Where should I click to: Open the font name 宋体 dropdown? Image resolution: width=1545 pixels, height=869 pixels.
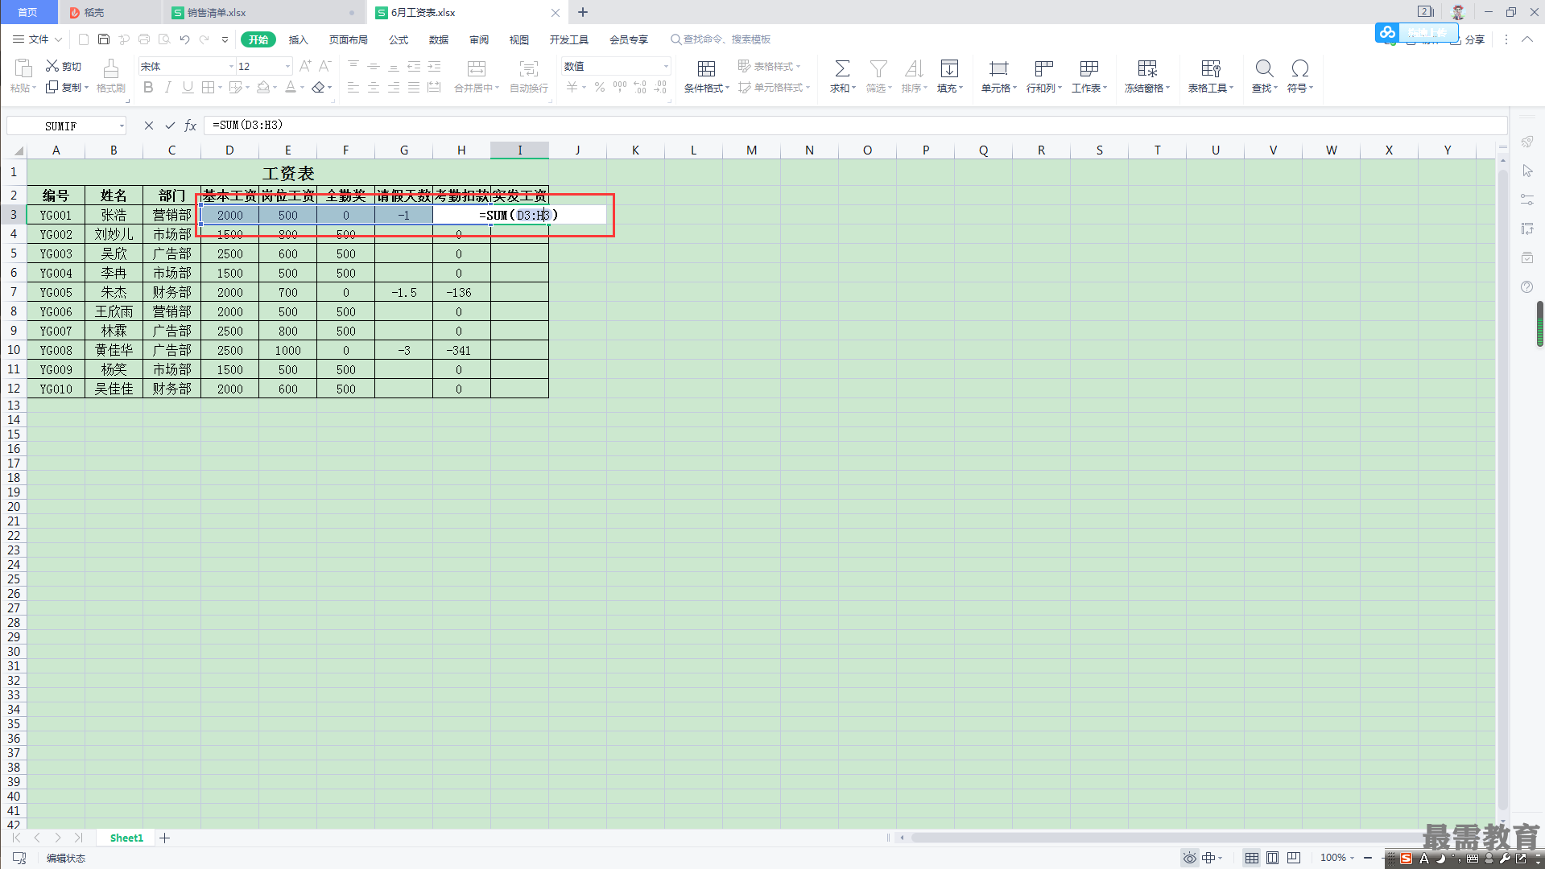coord(231,67)
